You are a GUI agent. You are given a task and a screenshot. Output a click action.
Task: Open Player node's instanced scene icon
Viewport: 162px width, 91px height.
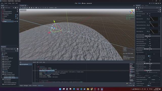coord(14,21)
